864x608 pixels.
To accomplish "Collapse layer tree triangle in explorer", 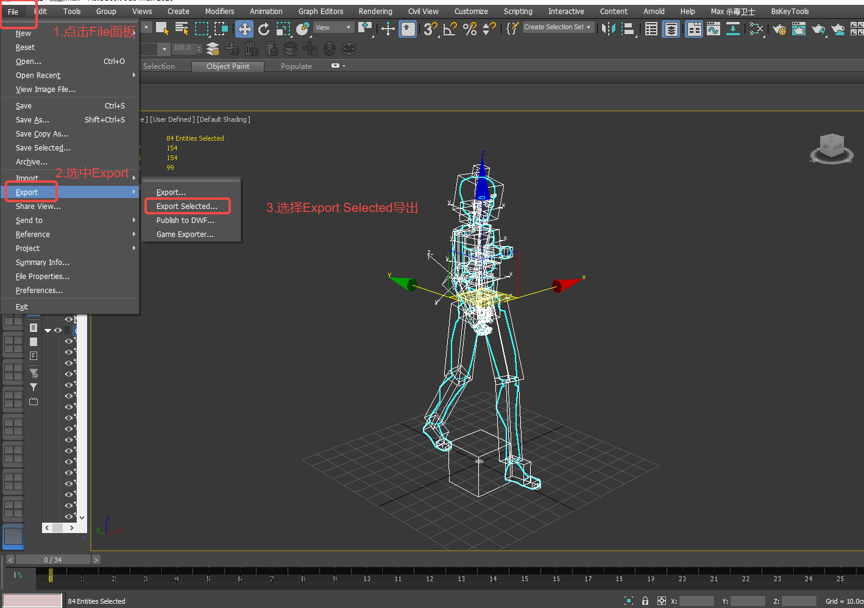I will pyautogui.click(x=48, y=330).
